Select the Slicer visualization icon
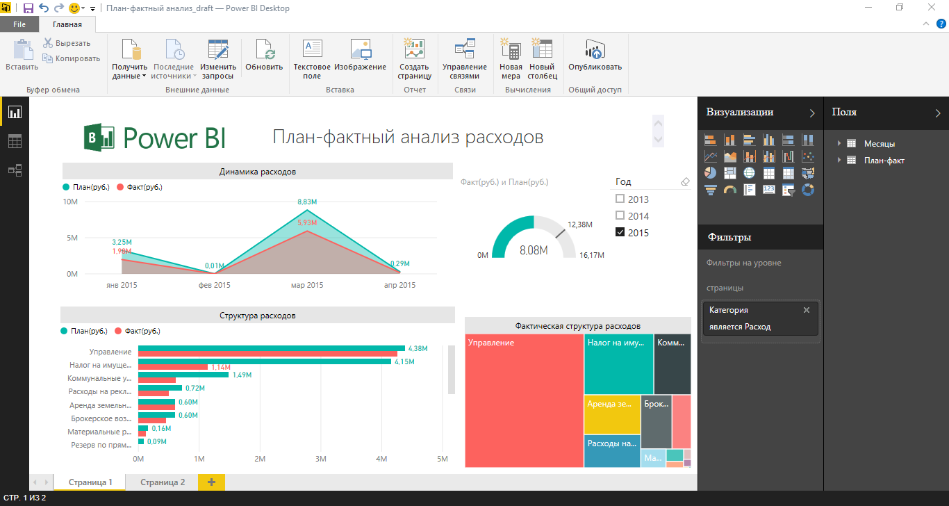The image size is (949, 506). click(x=789, y=189)
